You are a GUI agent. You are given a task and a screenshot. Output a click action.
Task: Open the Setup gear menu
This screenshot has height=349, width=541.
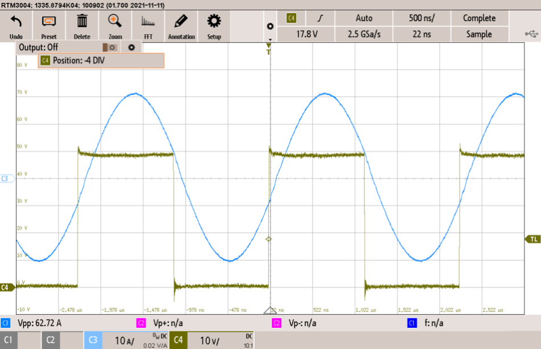[214, 26]
